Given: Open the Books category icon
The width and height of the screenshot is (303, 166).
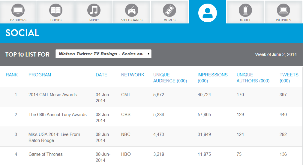Looking at the screenshot, I should pos(56,10).
